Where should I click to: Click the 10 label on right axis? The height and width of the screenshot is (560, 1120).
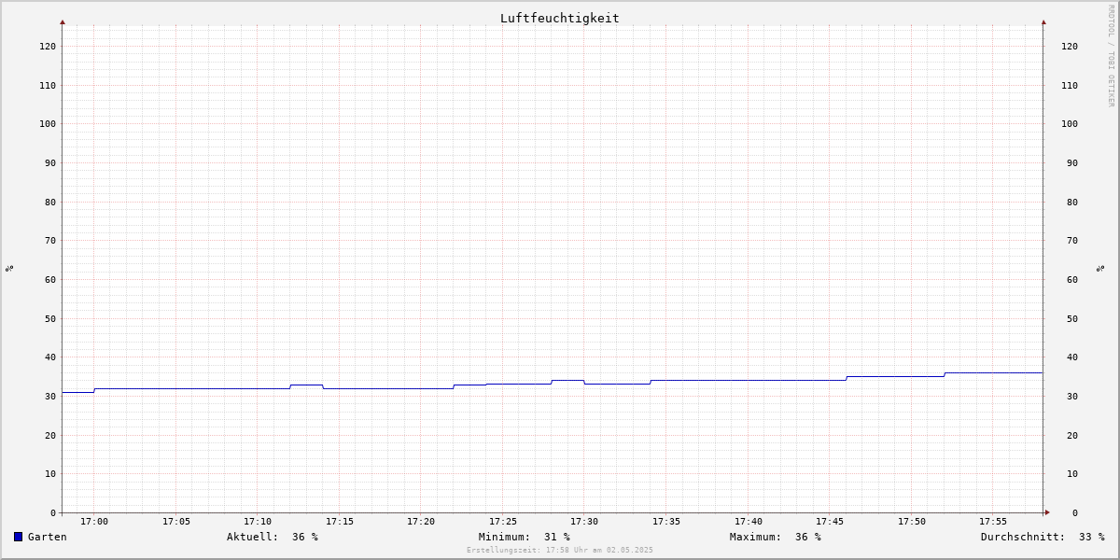[1072, 473]
